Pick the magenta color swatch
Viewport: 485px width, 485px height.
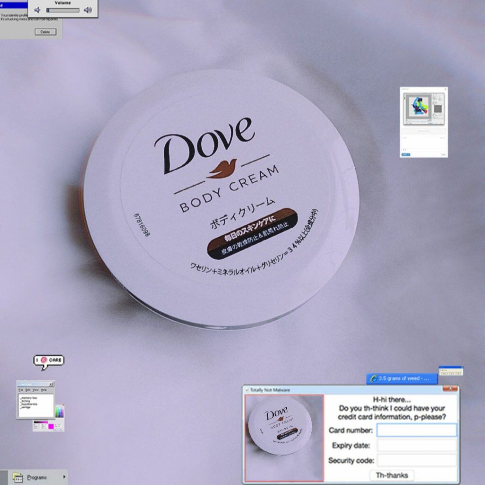51,426
